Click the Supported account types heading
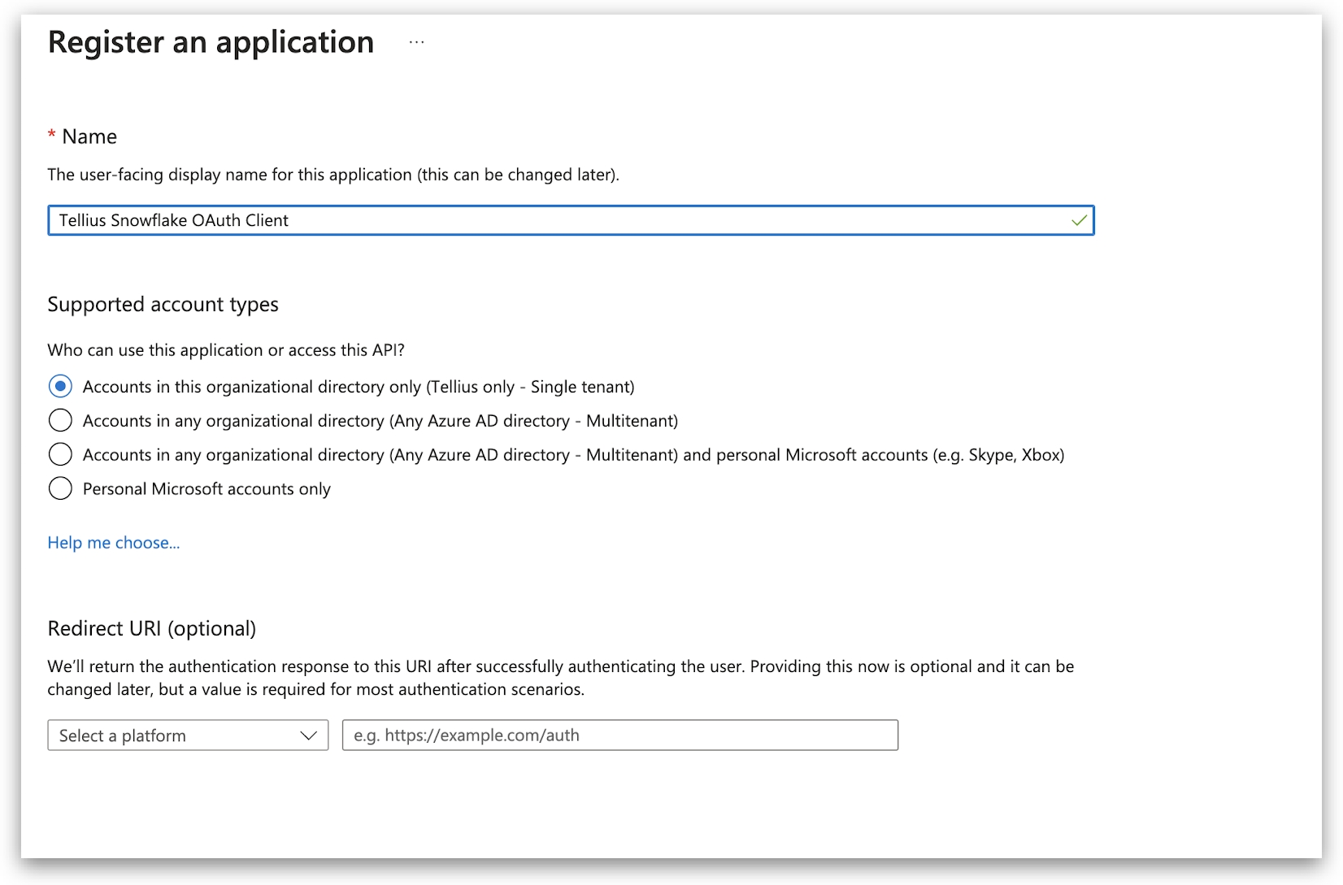The image size is (1343, 885). click(x=163, y=304)
